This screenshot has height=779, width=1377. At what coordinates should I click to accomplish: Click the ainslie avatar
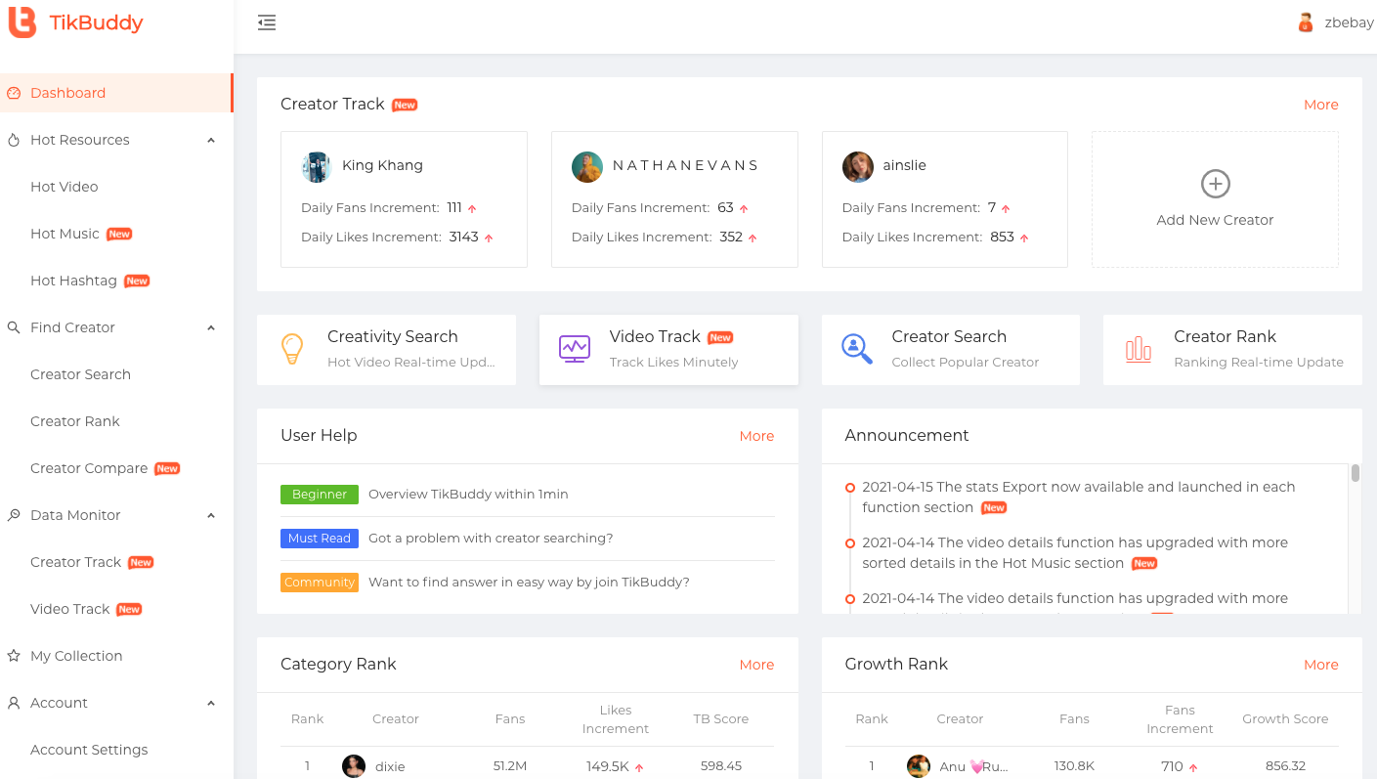point(858,166)
